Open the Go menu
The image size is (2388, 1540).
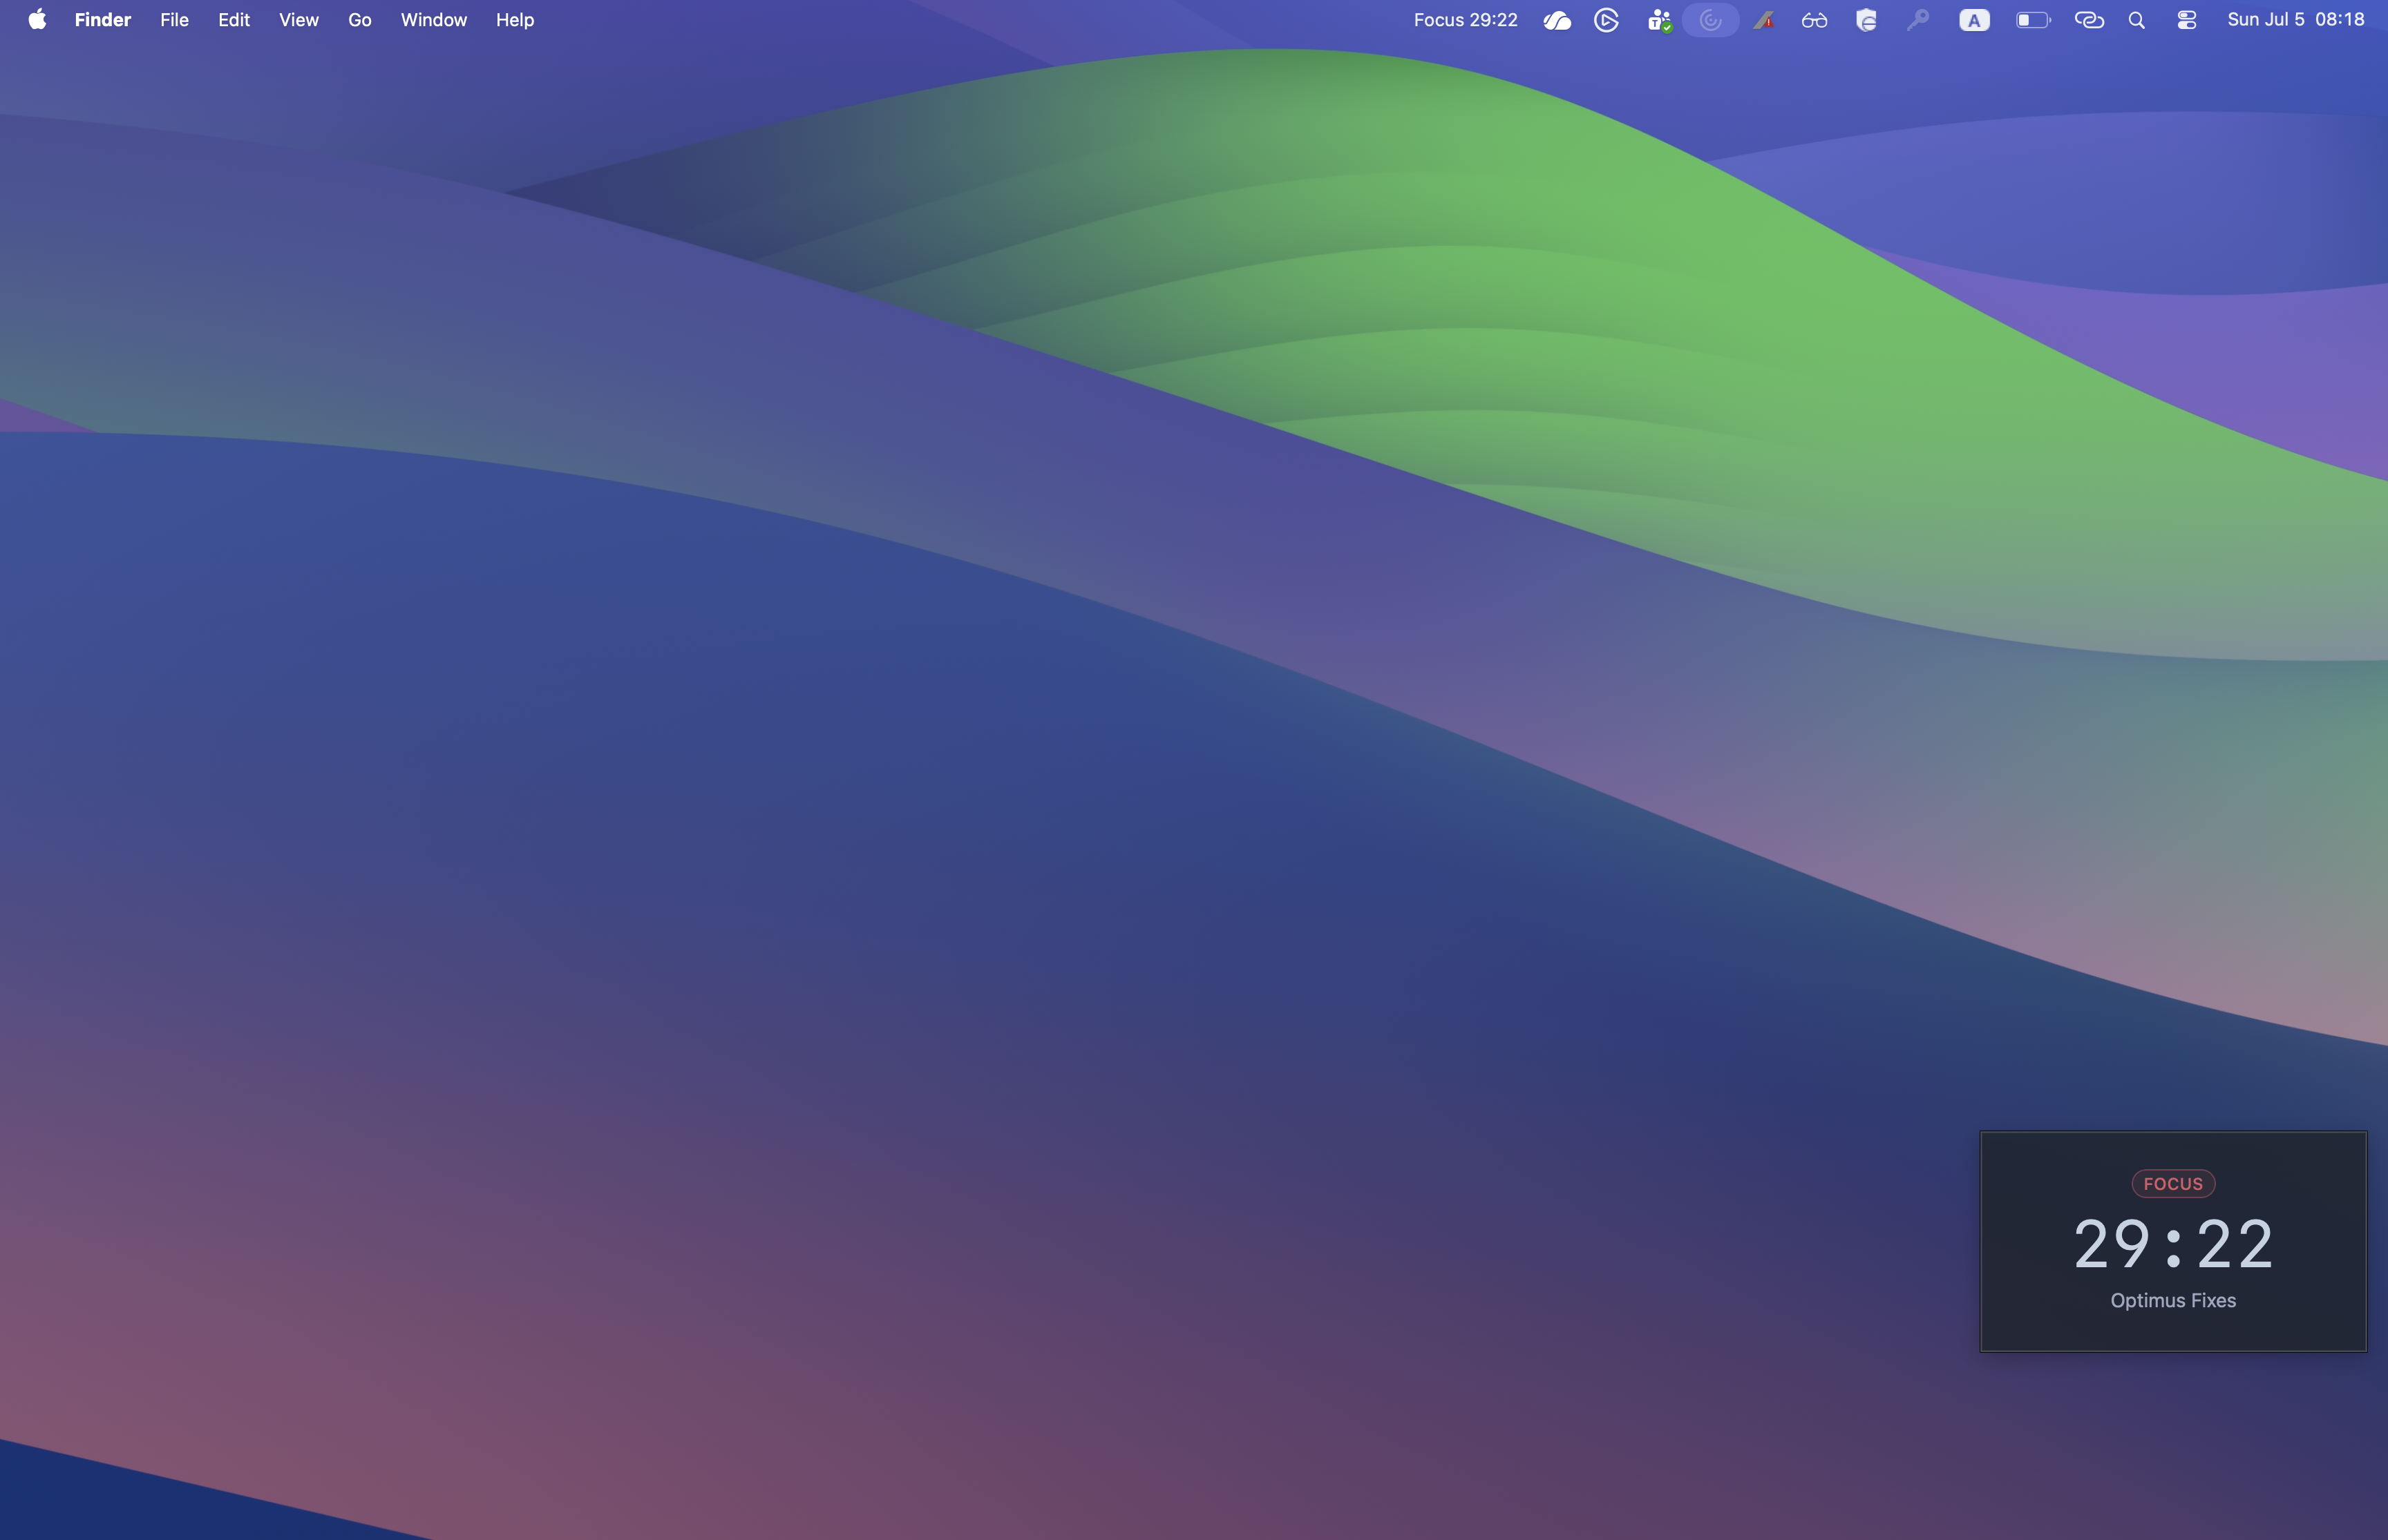click(360, 20)
